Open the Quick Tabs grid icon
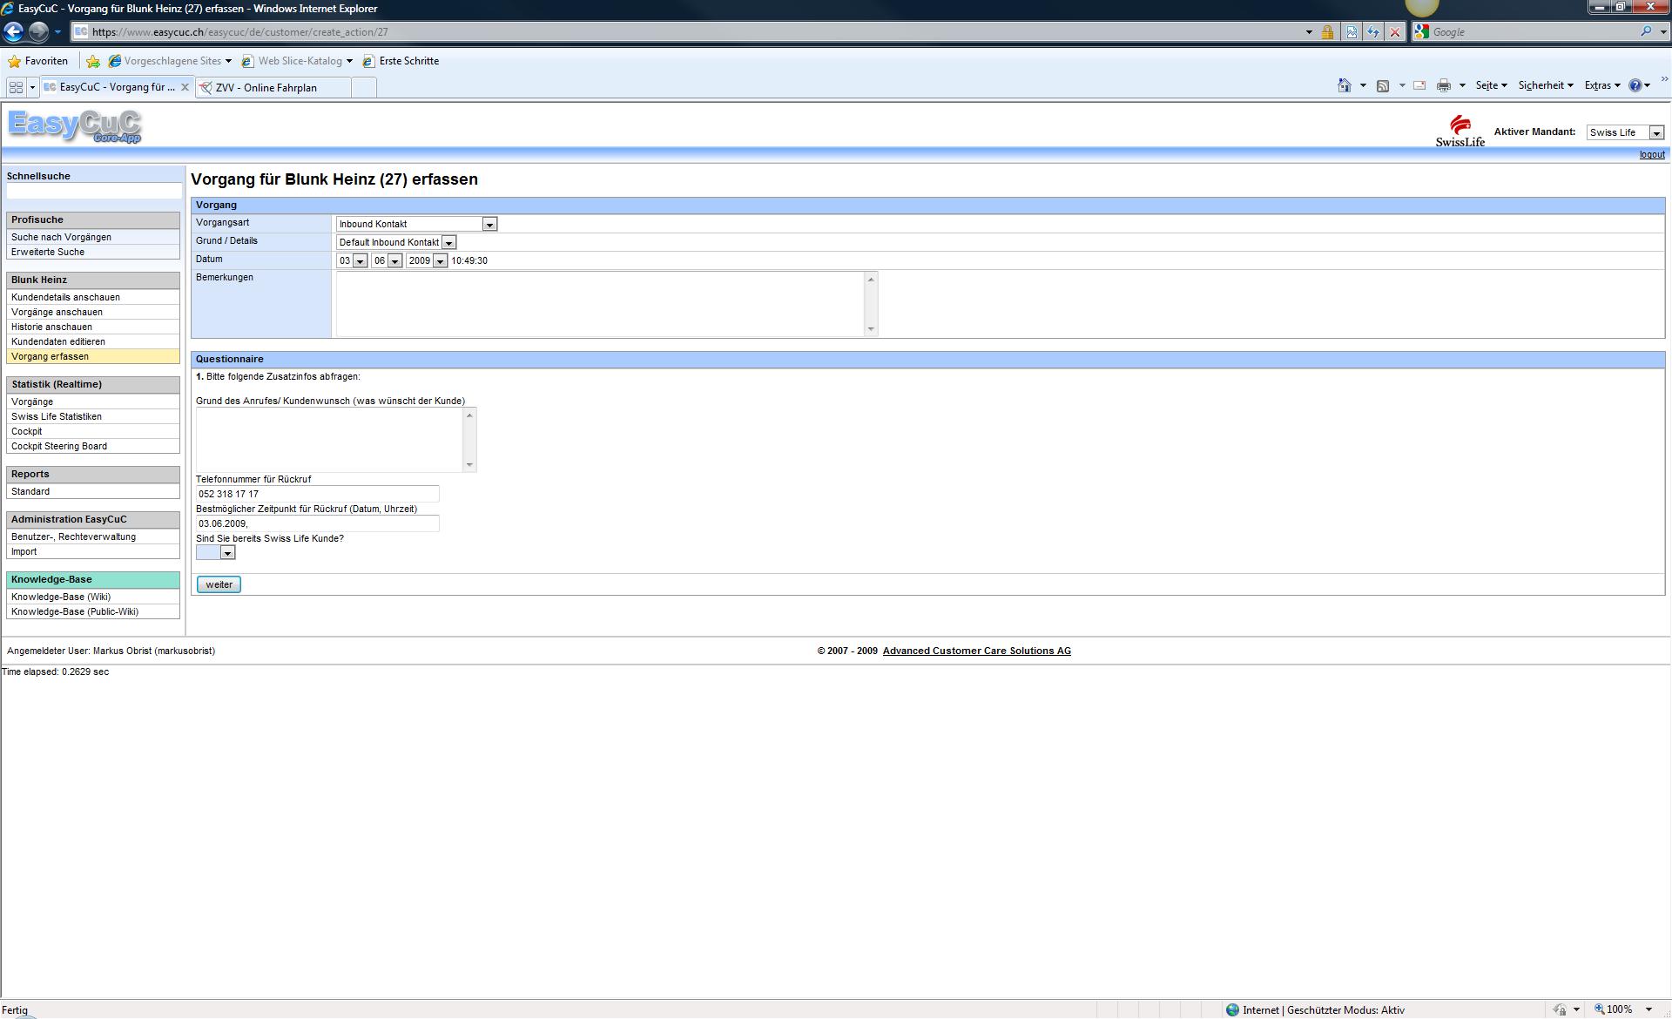 [16, 87]
